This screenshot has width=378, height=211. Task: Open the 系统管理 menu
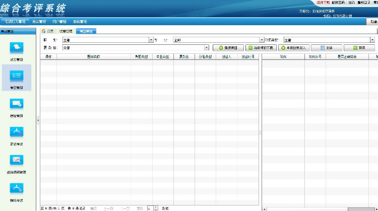click(x=80, y=22)
